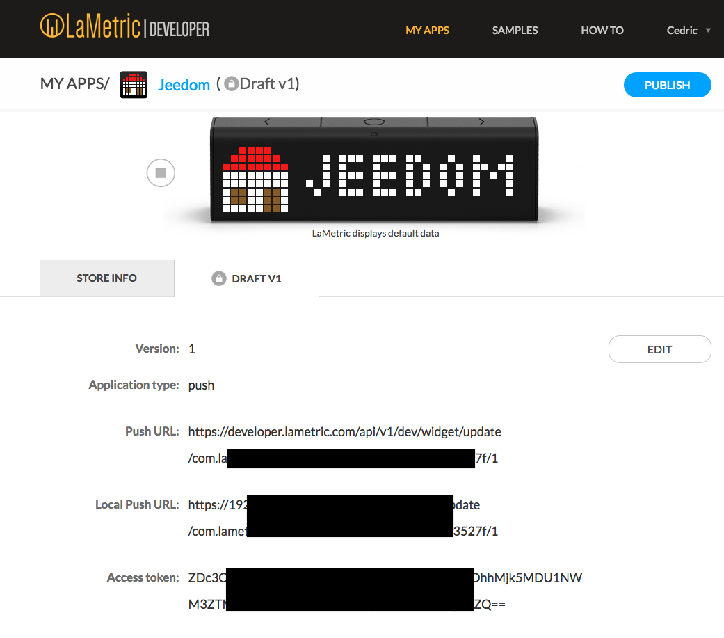Viewport: 724px width, 638px height.
Task: Click the EDIT button
Action: 659,349
